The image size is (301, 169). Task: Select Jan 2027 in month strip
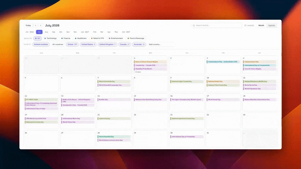[x=85, y=32]
